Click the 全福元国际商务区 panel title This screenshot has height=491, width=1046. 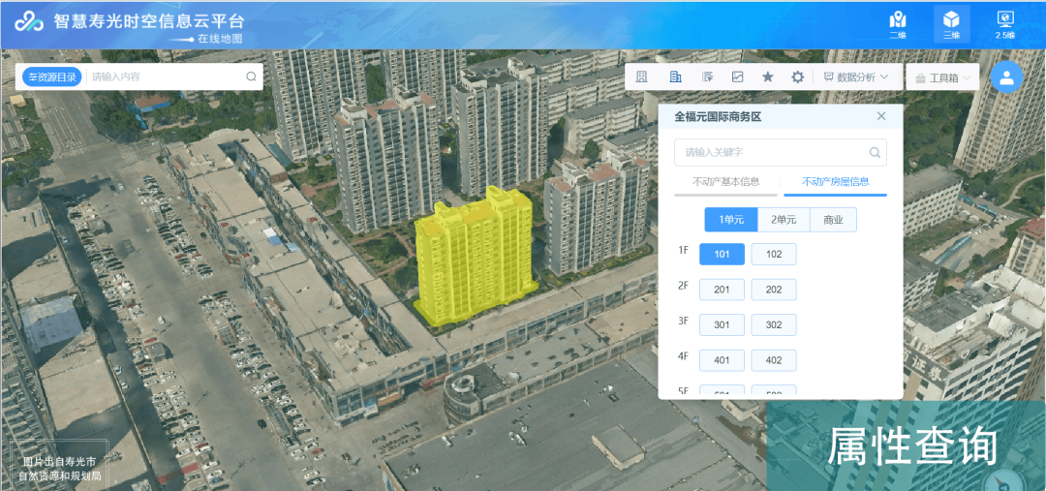[718, 117]
